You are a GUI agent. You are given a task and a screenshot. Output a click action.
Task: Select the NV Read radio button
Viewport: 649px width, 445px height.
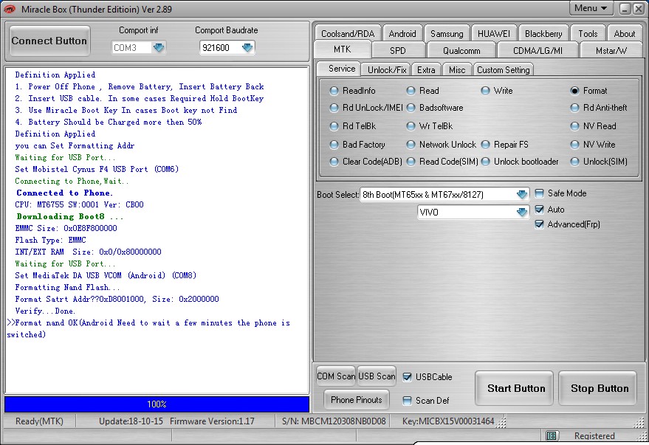(x=574, y=126)
